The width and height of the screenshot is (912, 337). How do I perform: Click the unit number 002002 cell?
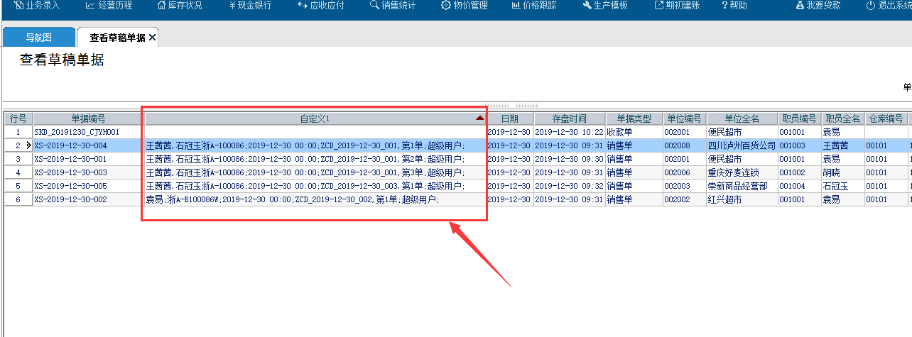685,199
